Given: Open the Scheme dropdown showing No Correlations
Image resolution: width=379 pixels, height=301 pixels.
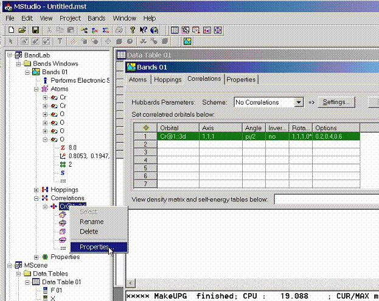Looking at the screenshot, I should 298,102.
